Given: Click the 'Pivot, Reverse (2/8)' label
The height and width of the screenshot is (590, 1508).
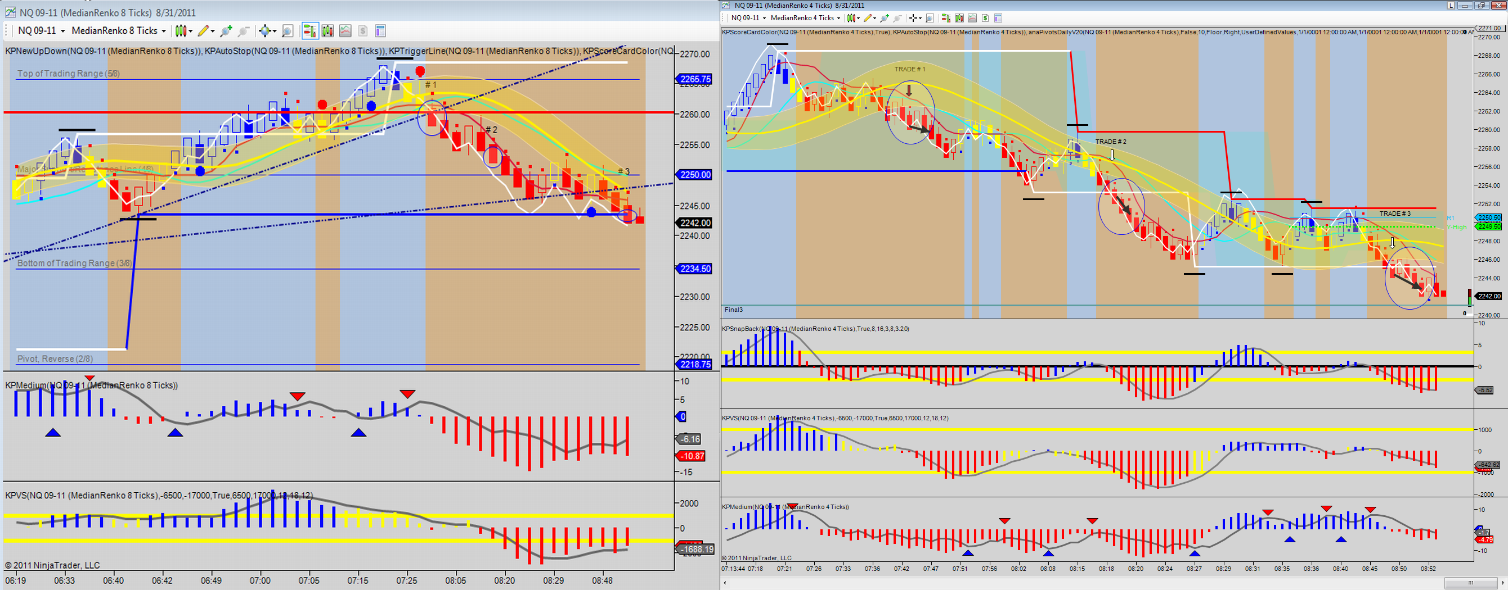Looking at the screenshot, I should [55, 359].
